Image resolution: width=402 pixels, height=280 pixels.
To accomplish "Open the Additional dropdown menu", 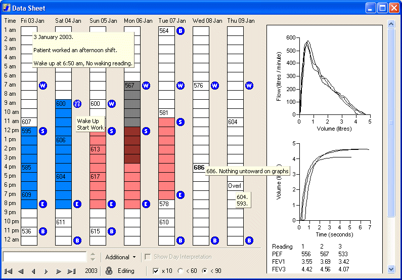I will tap(120, 257).
